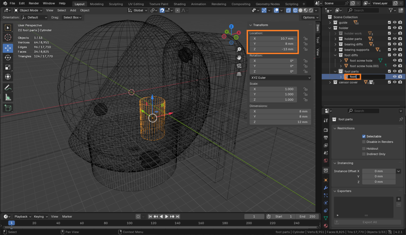Expand the censor cover collection
406x235 pixels.
331,83
